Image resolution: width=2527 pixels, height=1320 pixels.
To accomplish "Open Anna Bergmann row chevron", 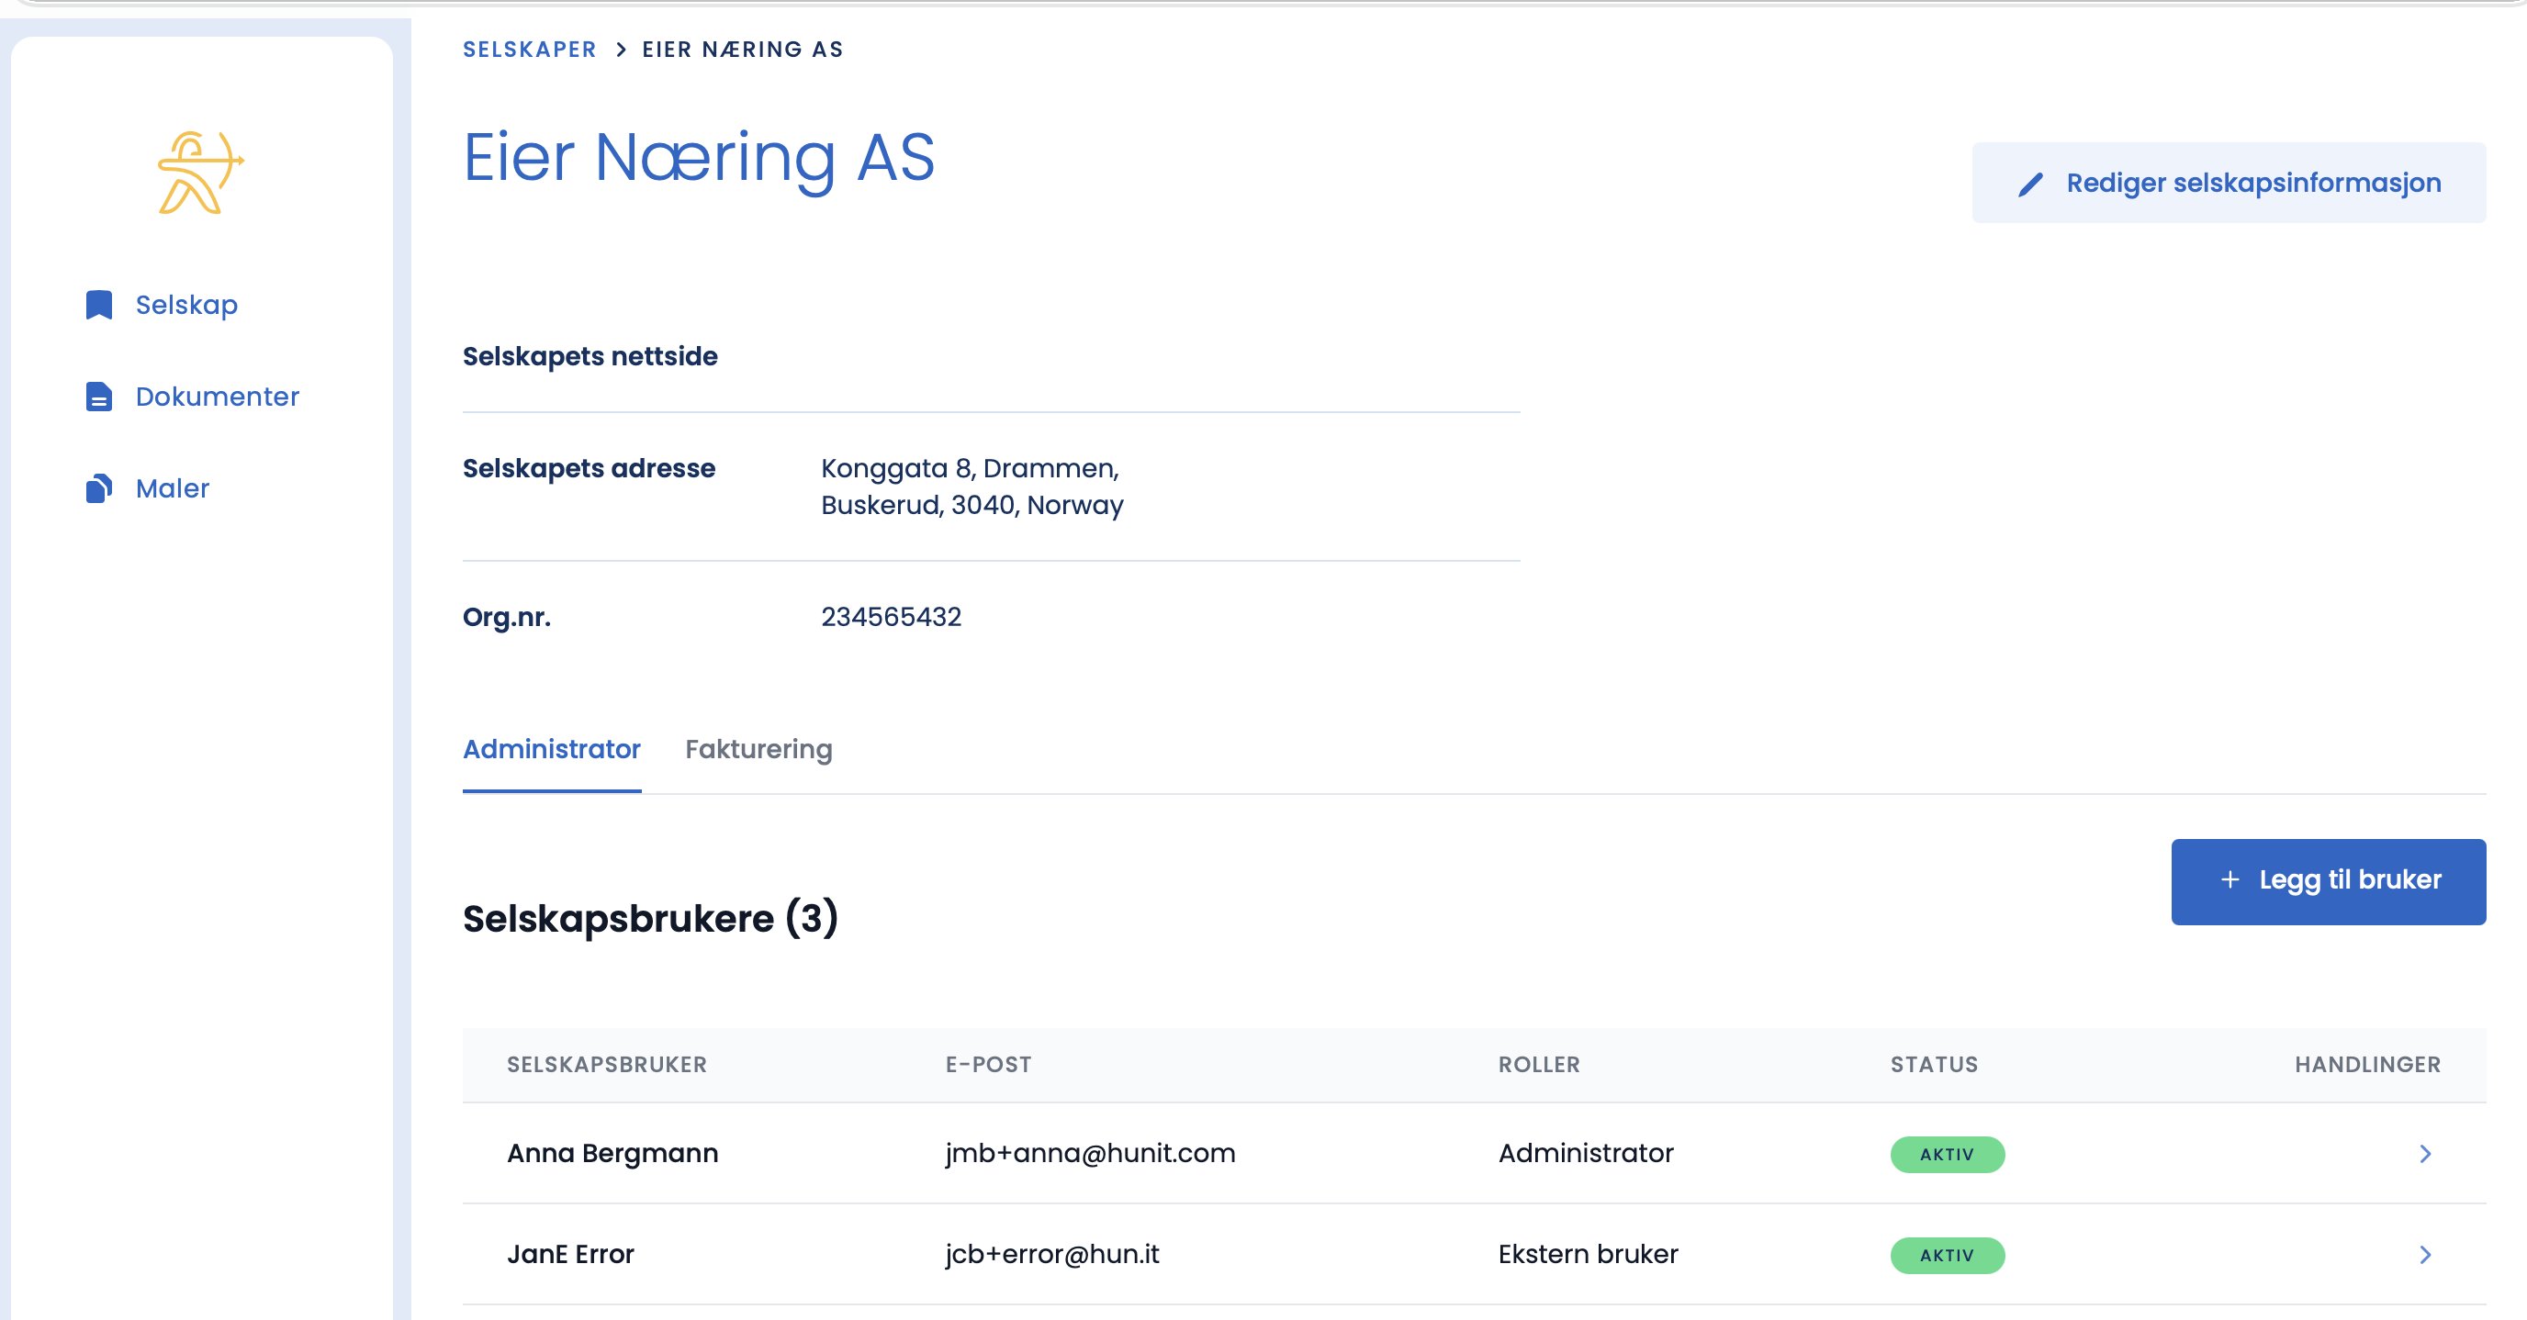I will coord(2425,1153).
